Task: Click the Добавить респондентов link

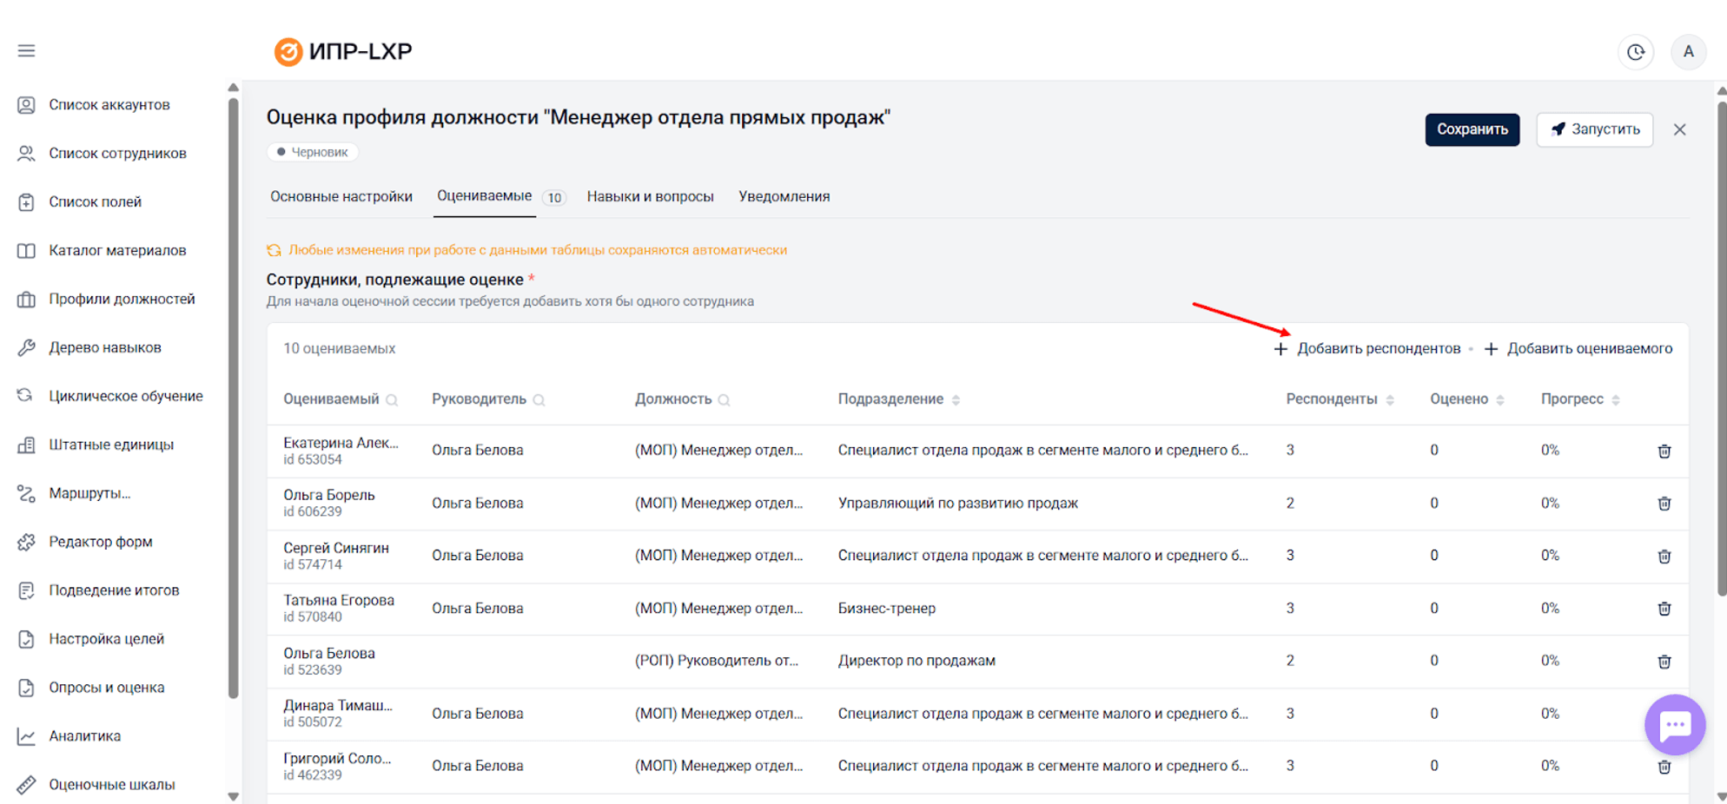Action: pos(1378,347)
